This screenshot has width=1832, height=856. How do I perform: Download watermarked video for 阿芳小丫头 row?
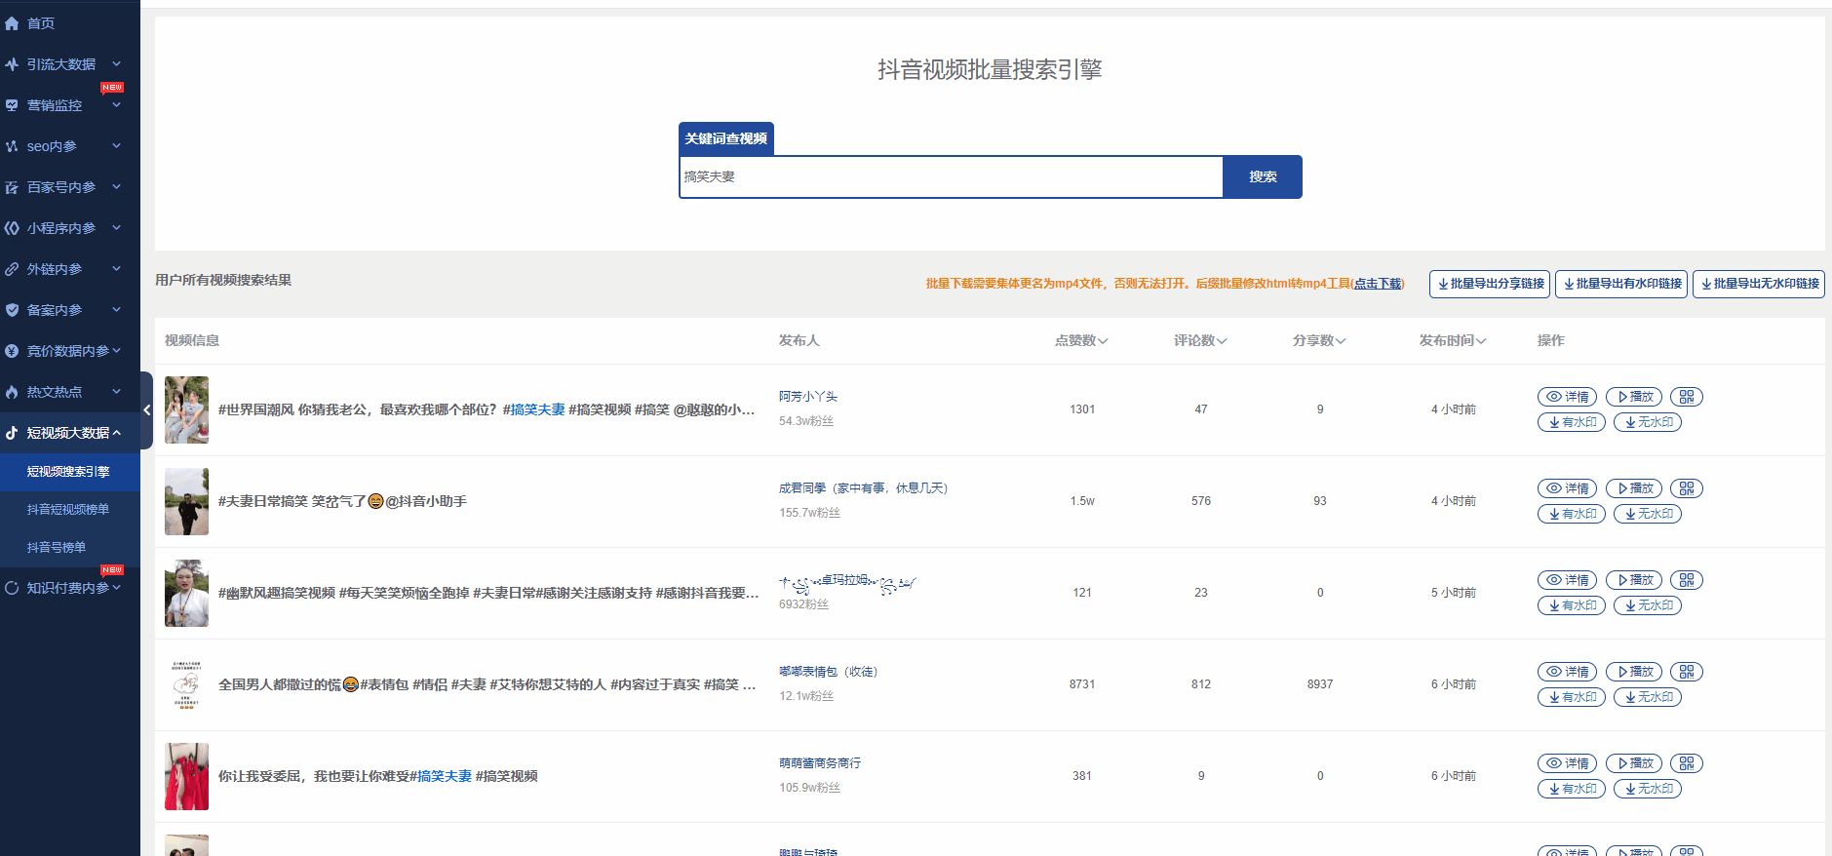1571,422
